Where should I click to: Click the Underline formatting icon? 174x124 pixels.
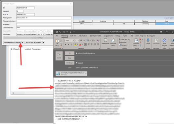pos(72,45)
